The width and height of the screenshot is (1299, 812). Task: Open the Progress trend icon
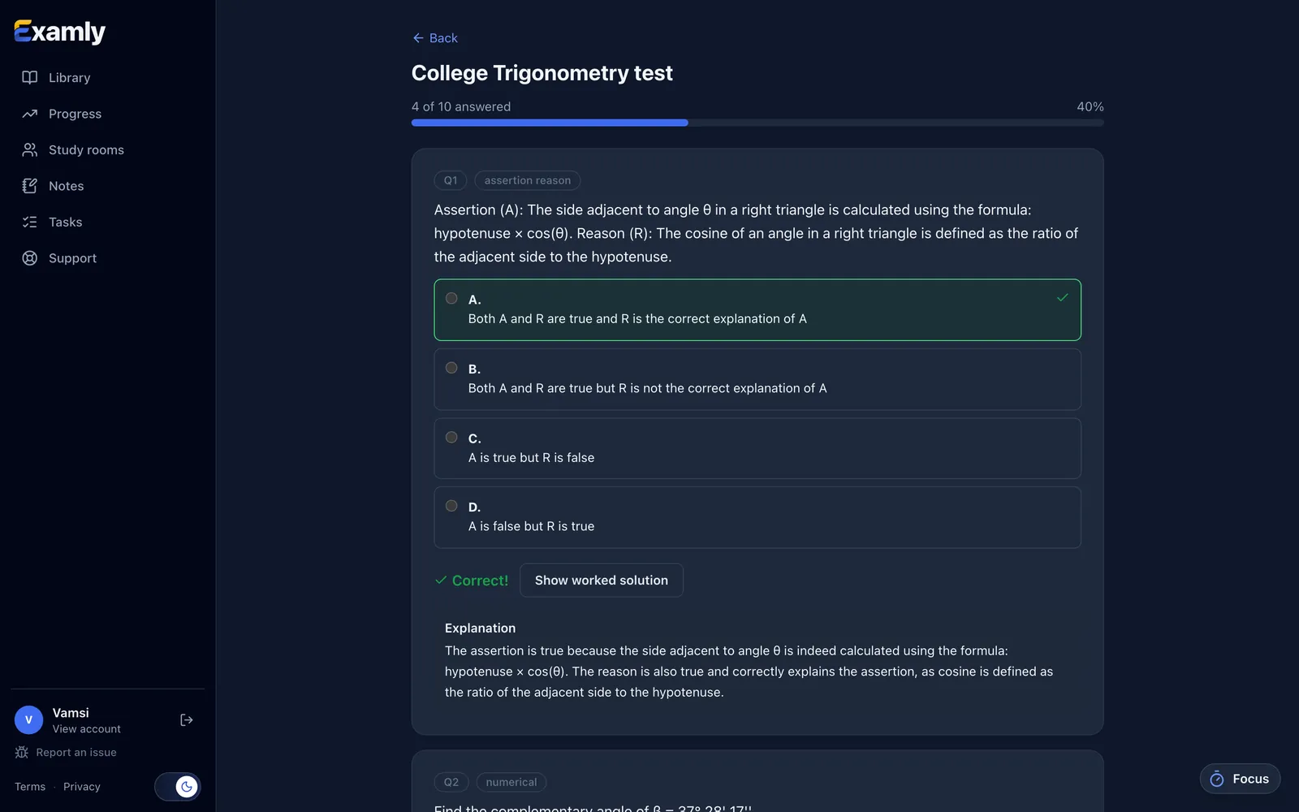point(30,114)
